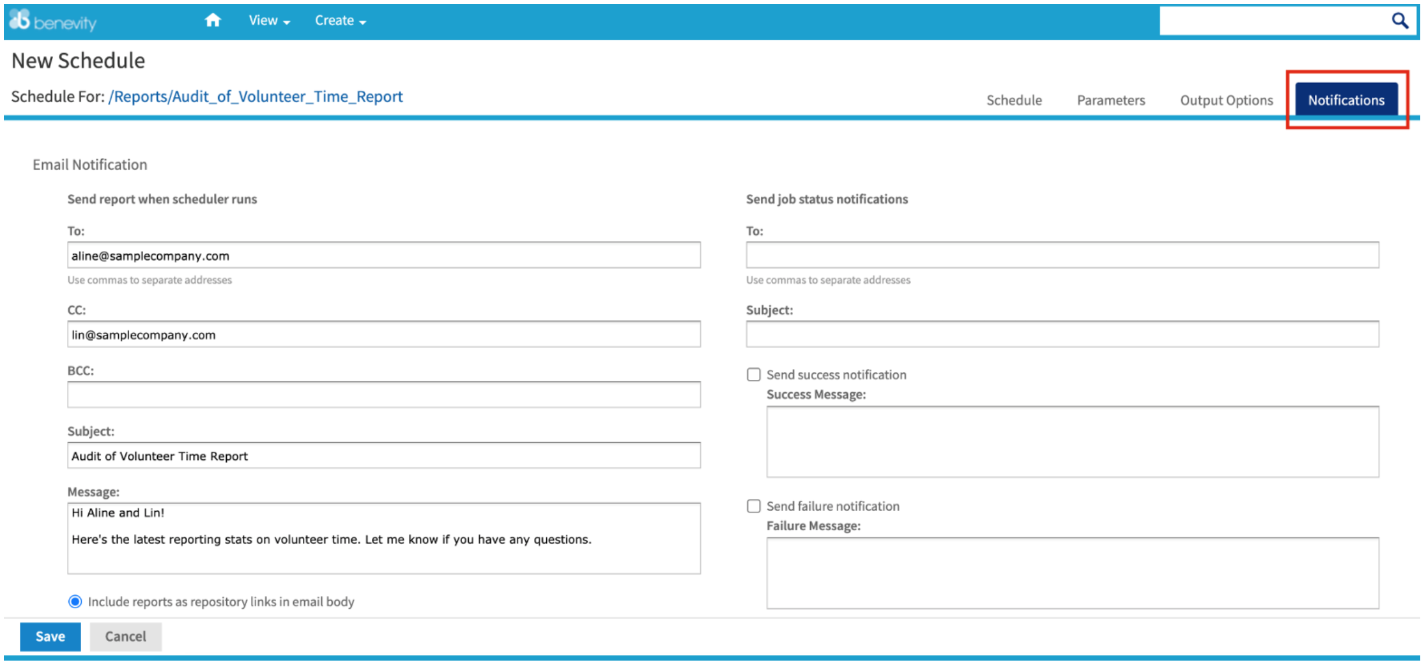The width and height of the screenshot is (1426, 667).
Task: Select the Output Options tab
Action: (1226, 100)
